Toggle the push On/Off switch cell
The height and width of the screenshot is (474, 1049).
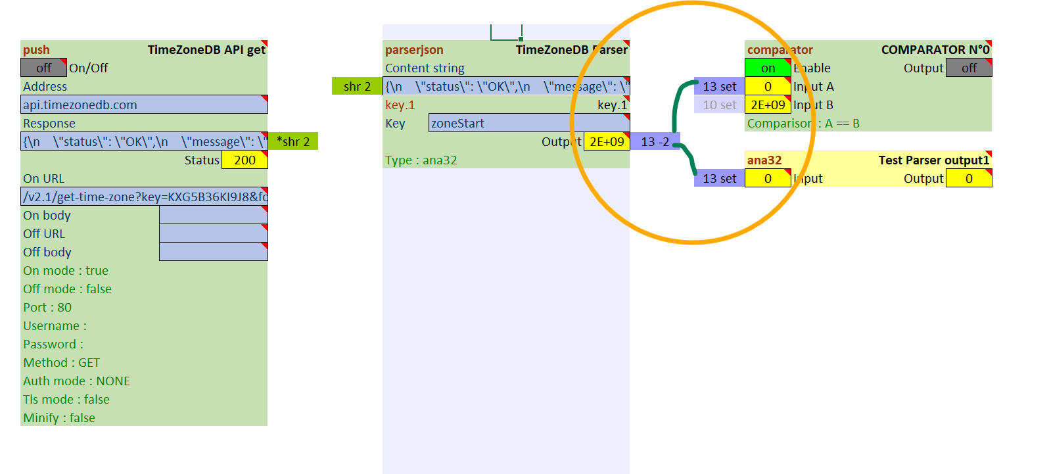[43, 68]
